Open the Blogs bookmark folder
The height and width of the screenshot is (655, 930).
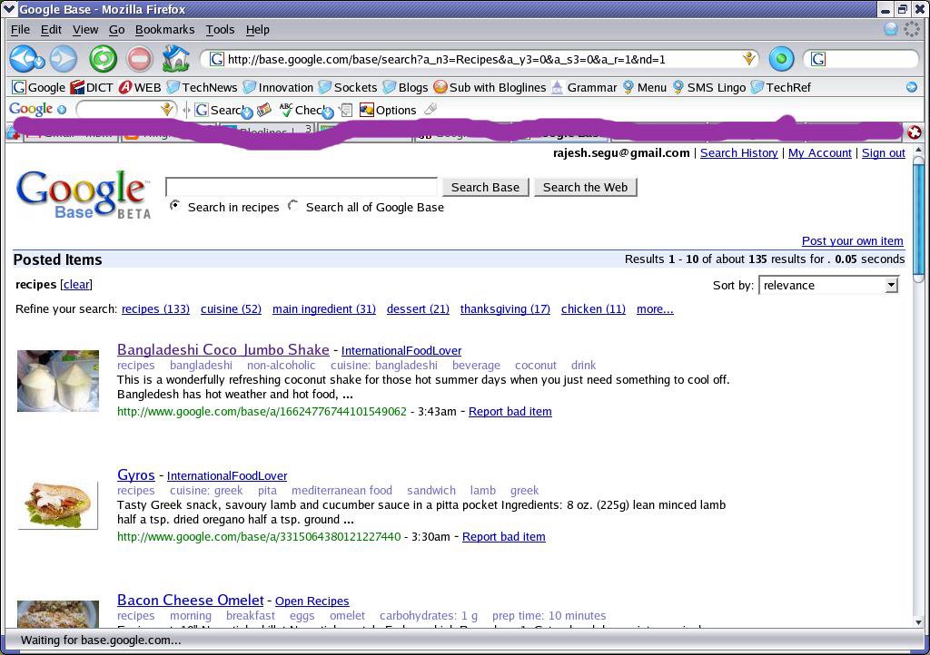pyautogui.click(x=406, y=87)
